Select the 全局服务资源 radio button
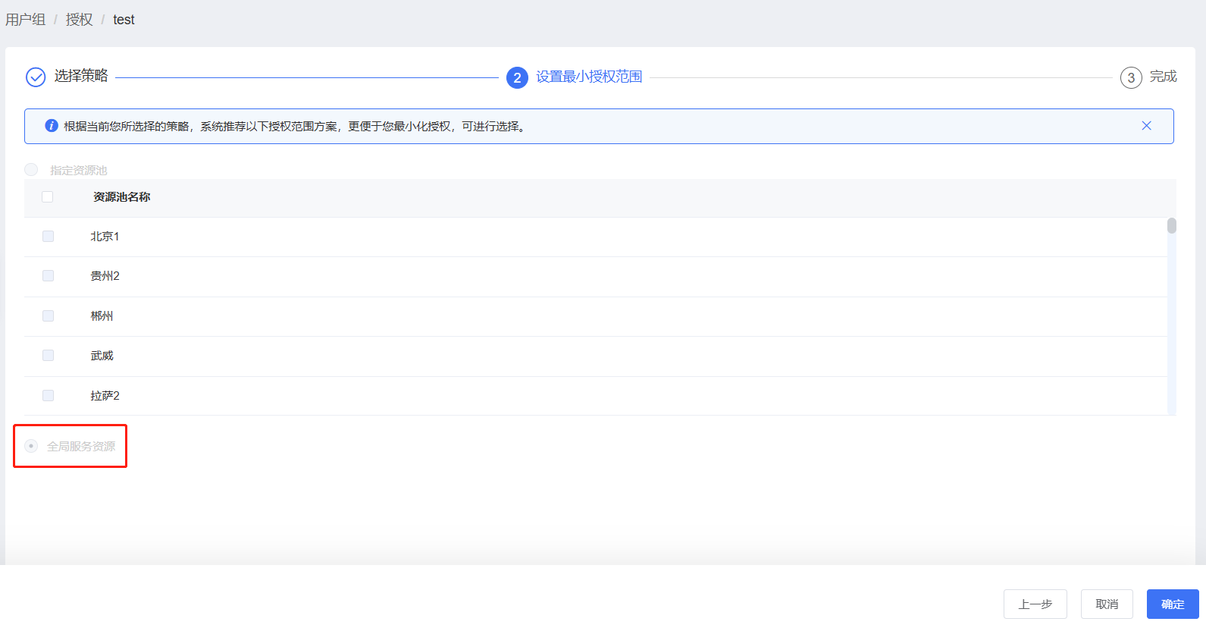 (31, 446)
